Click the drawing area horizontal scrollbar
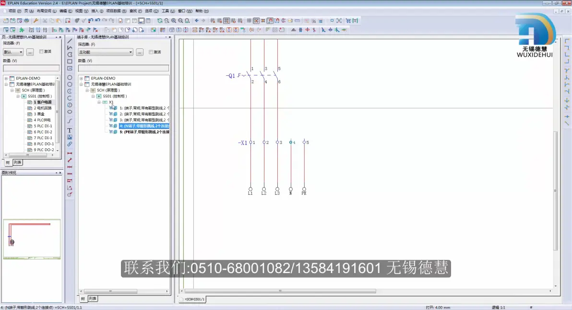This screenshot has height=310, width=572. pos(280,291)
